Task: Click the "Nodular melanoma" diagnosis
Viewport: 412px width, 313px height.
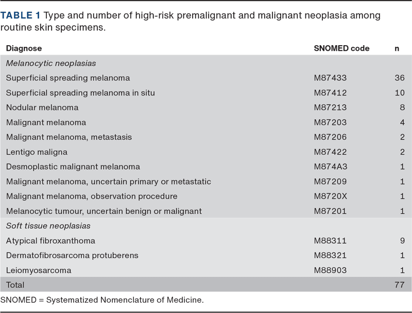Action: tap(42, 108)
